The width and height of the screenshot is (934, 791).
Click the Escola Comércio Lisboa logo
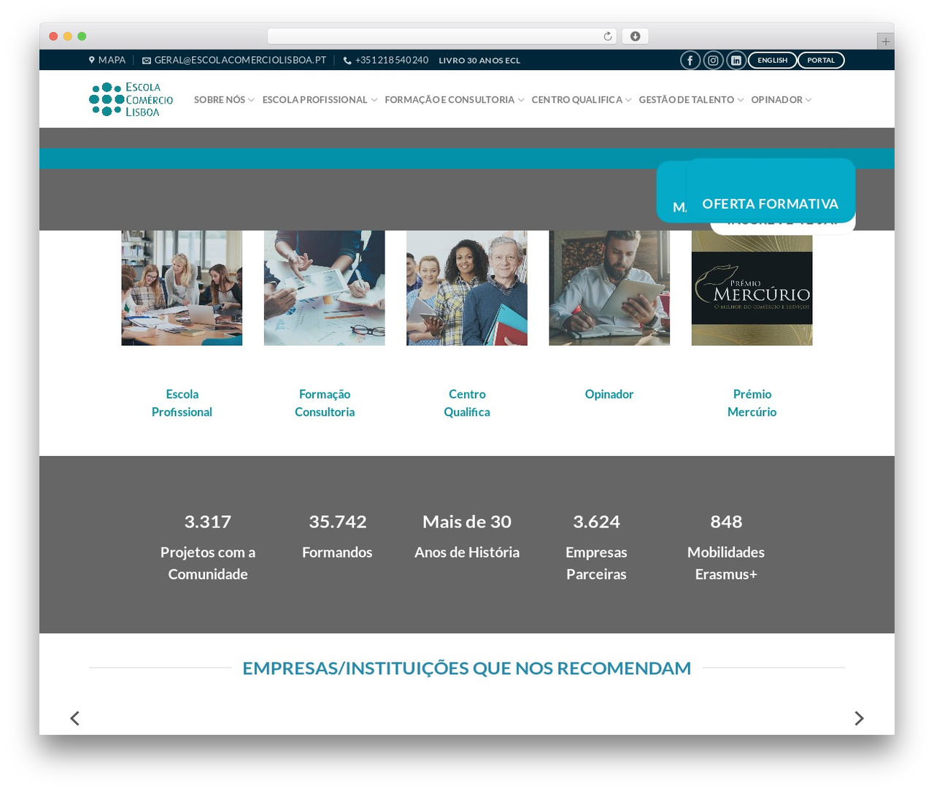pos(131,99)
